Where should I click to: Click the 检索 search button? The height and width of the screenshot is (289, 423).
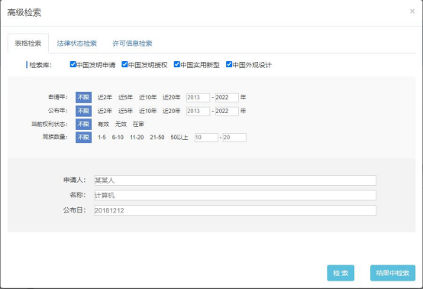[x=341, y=273]
